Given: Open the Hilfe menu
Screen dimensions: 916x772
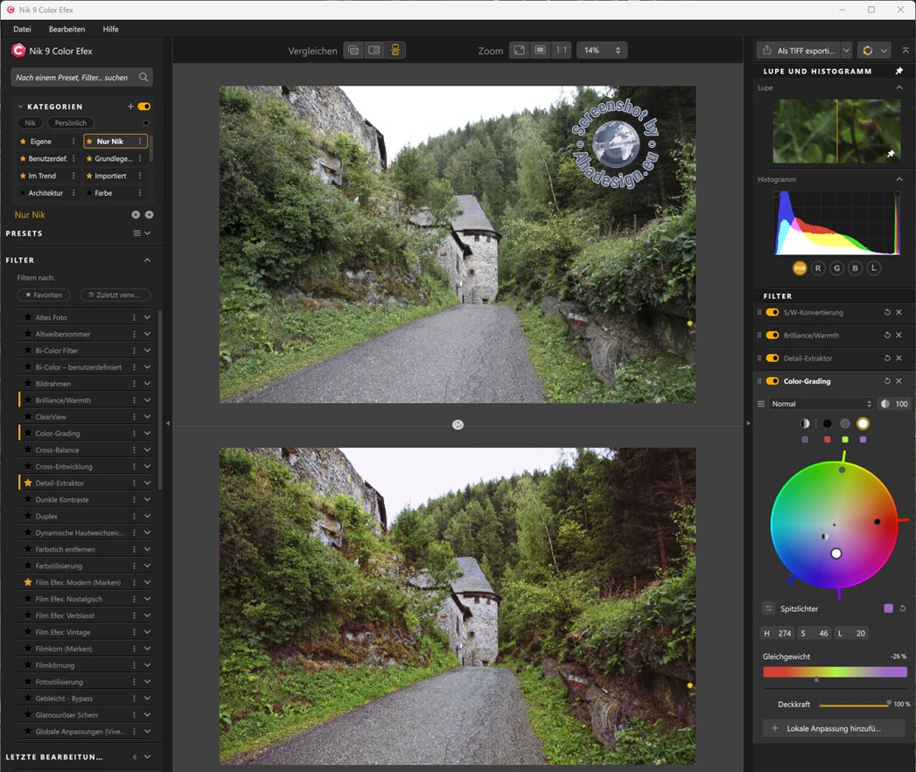Looking at the screenshot, I should [x=110, y=29].
